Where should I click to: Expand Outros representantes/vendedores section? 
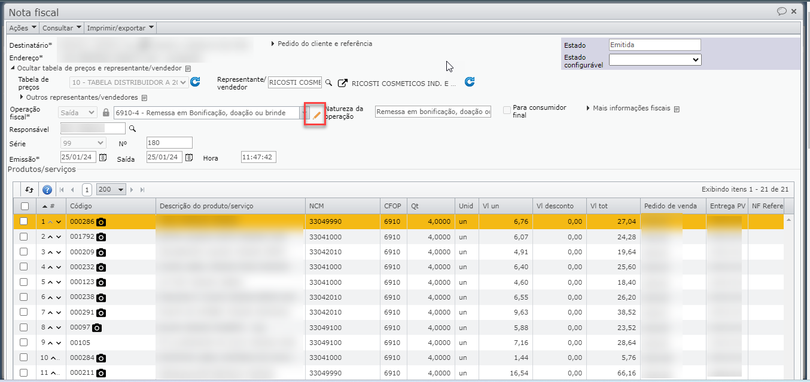tap(82, 97)
